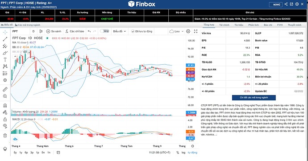Hide the BB 20 2 indicator
Image resolution: width=308 pixels, height=161 pixels.
pyautogui.click(x=25, y=52)
